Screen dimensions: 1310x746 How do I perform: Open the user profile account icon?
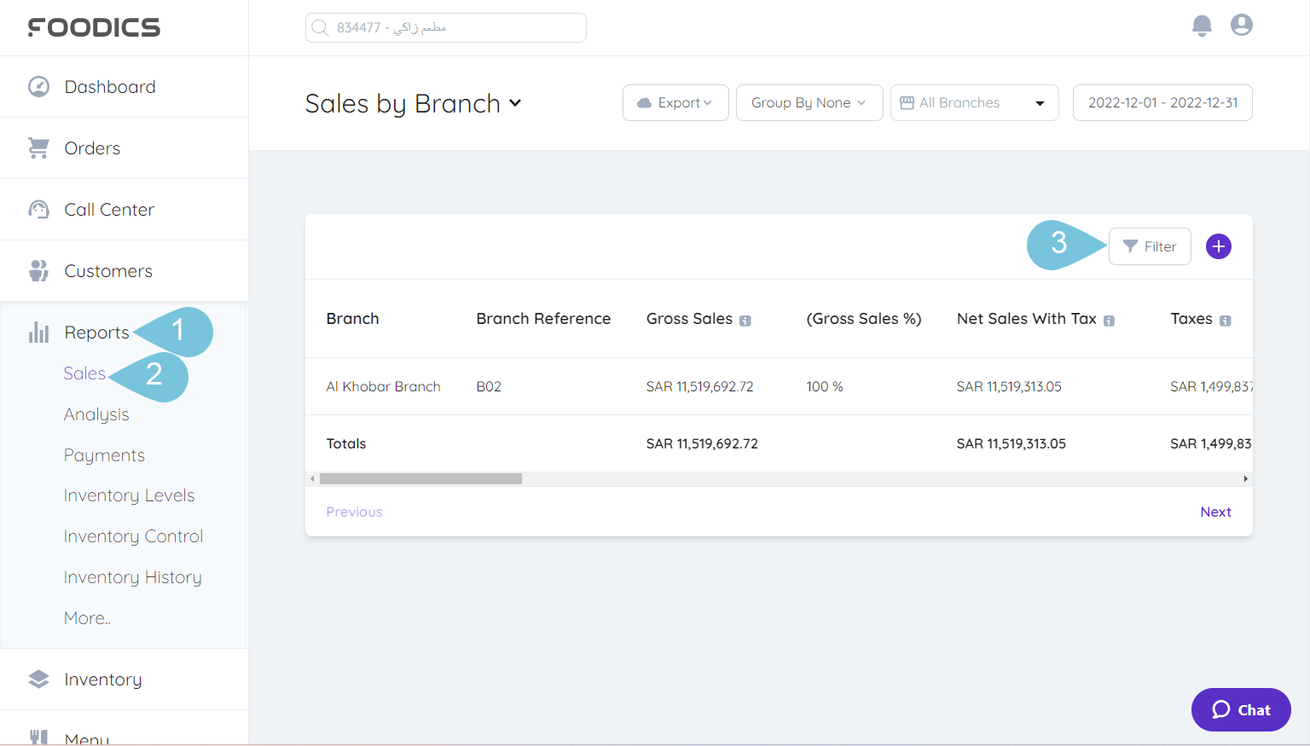coord(1241,26)
